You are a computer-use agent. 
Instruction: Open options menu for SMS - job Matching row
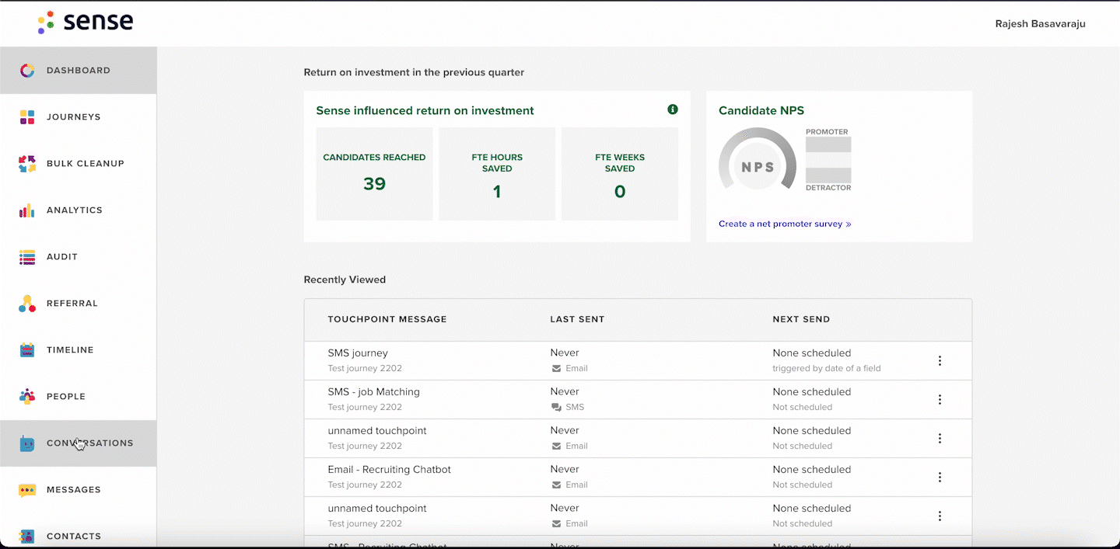940,400
